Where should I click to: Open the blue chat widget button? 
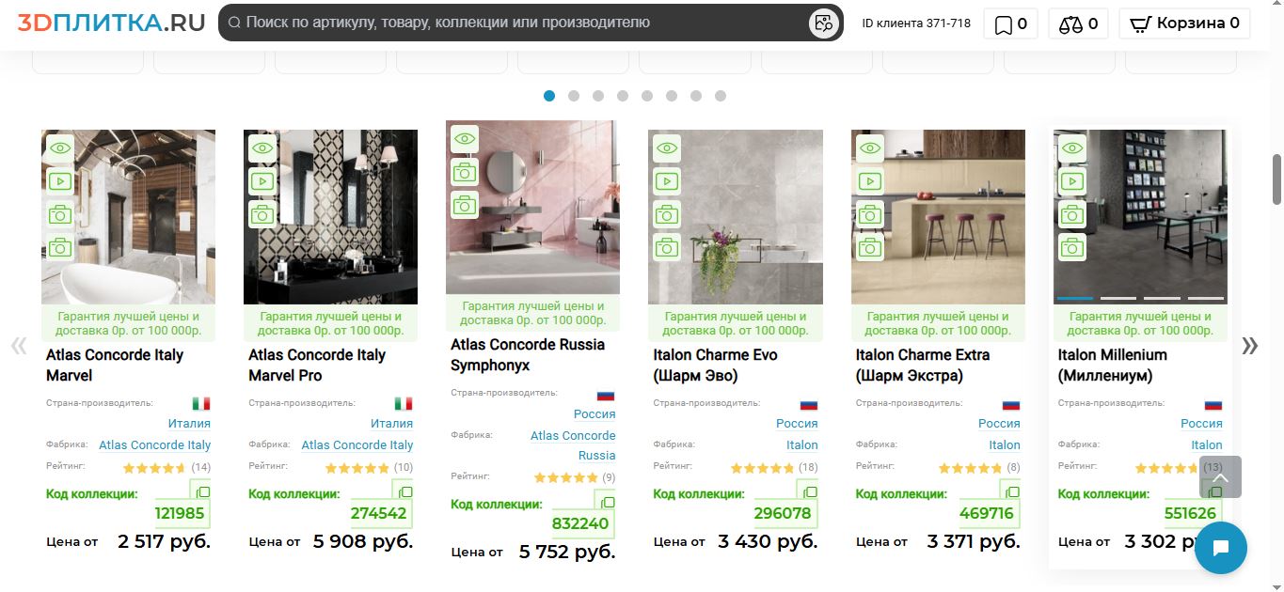click(1221, 548)
